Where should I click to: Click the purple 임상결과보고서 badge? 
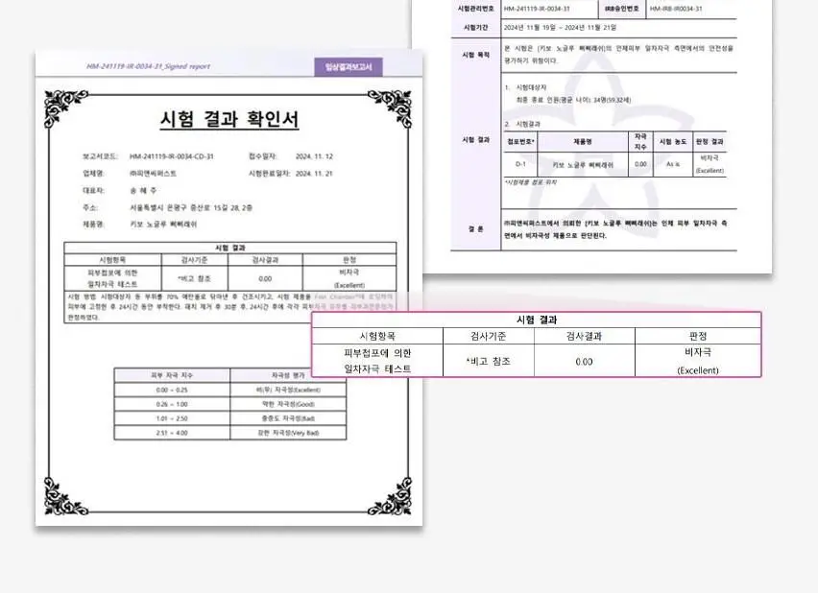[349, 67]
